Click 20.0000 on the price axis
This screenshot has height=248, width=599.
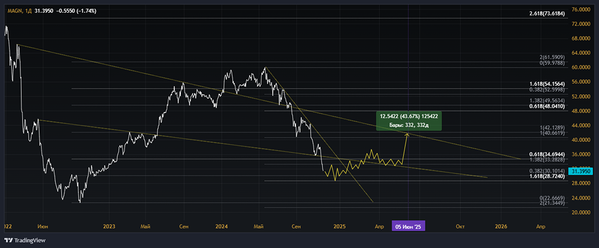[582, 213]
